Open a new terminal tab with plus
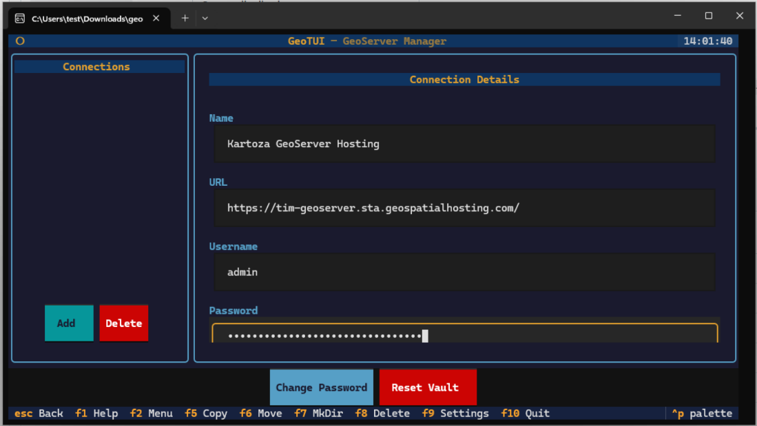757x426 pixels. point(185,19)
